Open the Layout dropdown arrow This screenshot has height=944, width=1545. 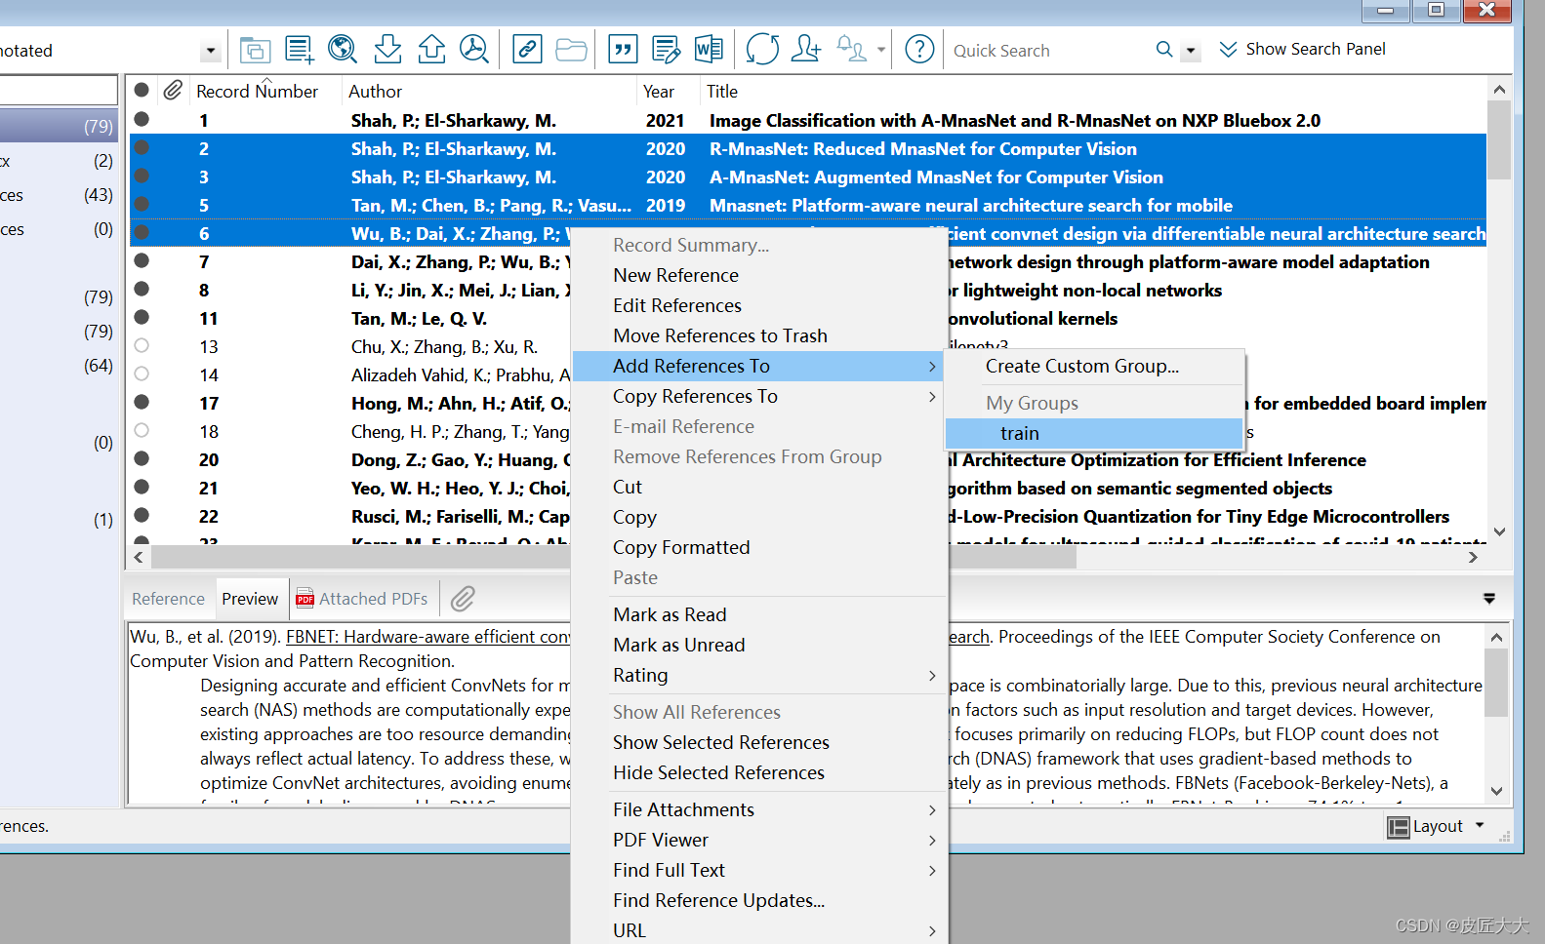pos(1481,826)
